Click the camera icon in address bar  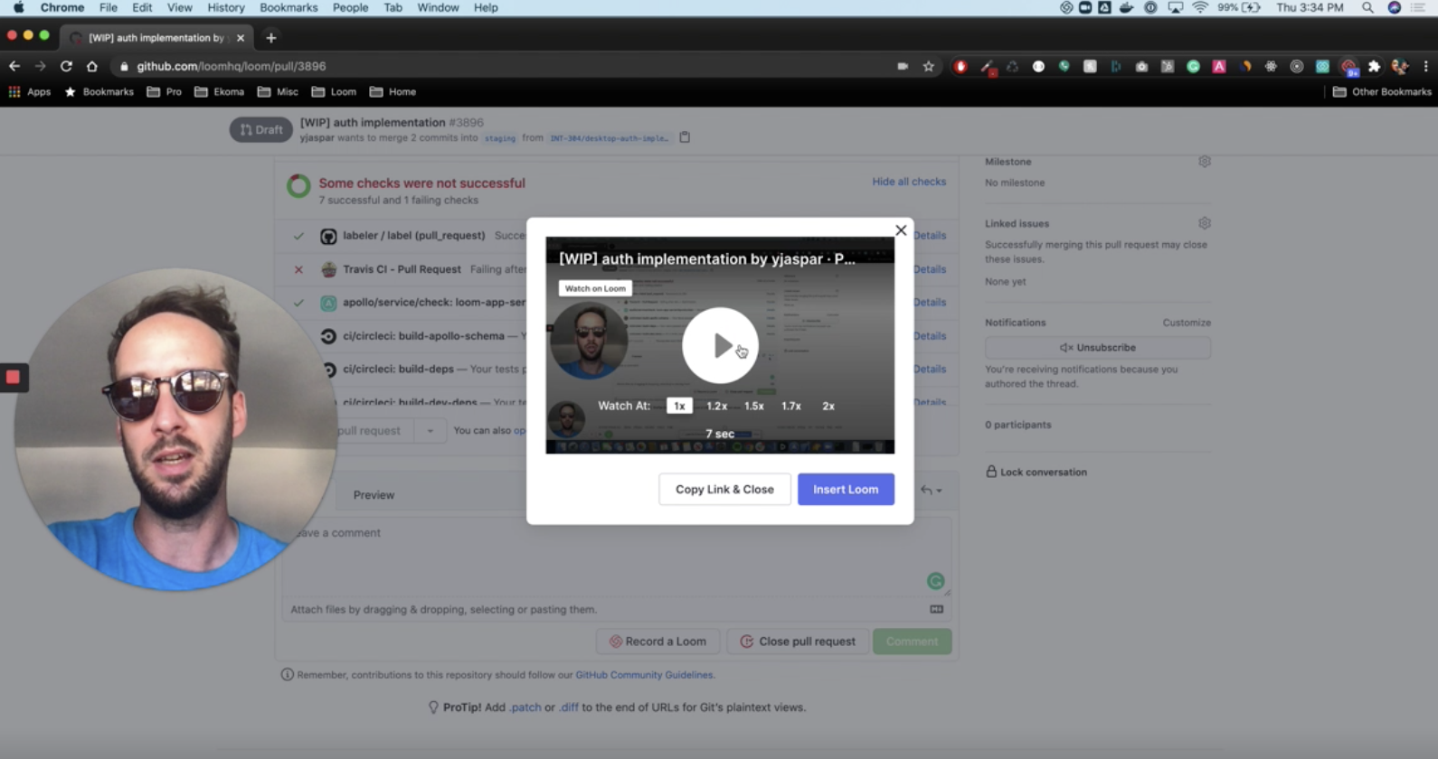point(903,66)
